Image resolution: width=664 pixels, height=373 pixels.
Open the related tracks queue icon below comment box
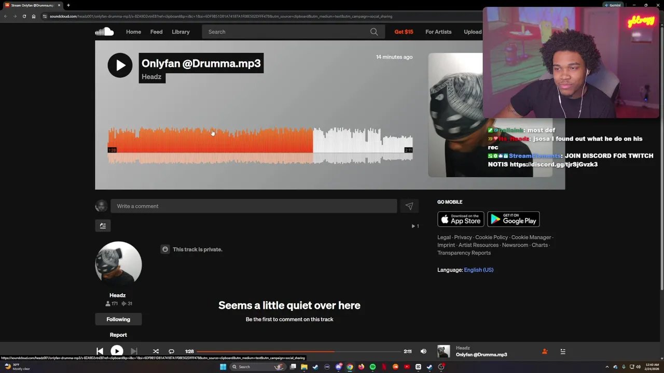(x=103, y=225)
